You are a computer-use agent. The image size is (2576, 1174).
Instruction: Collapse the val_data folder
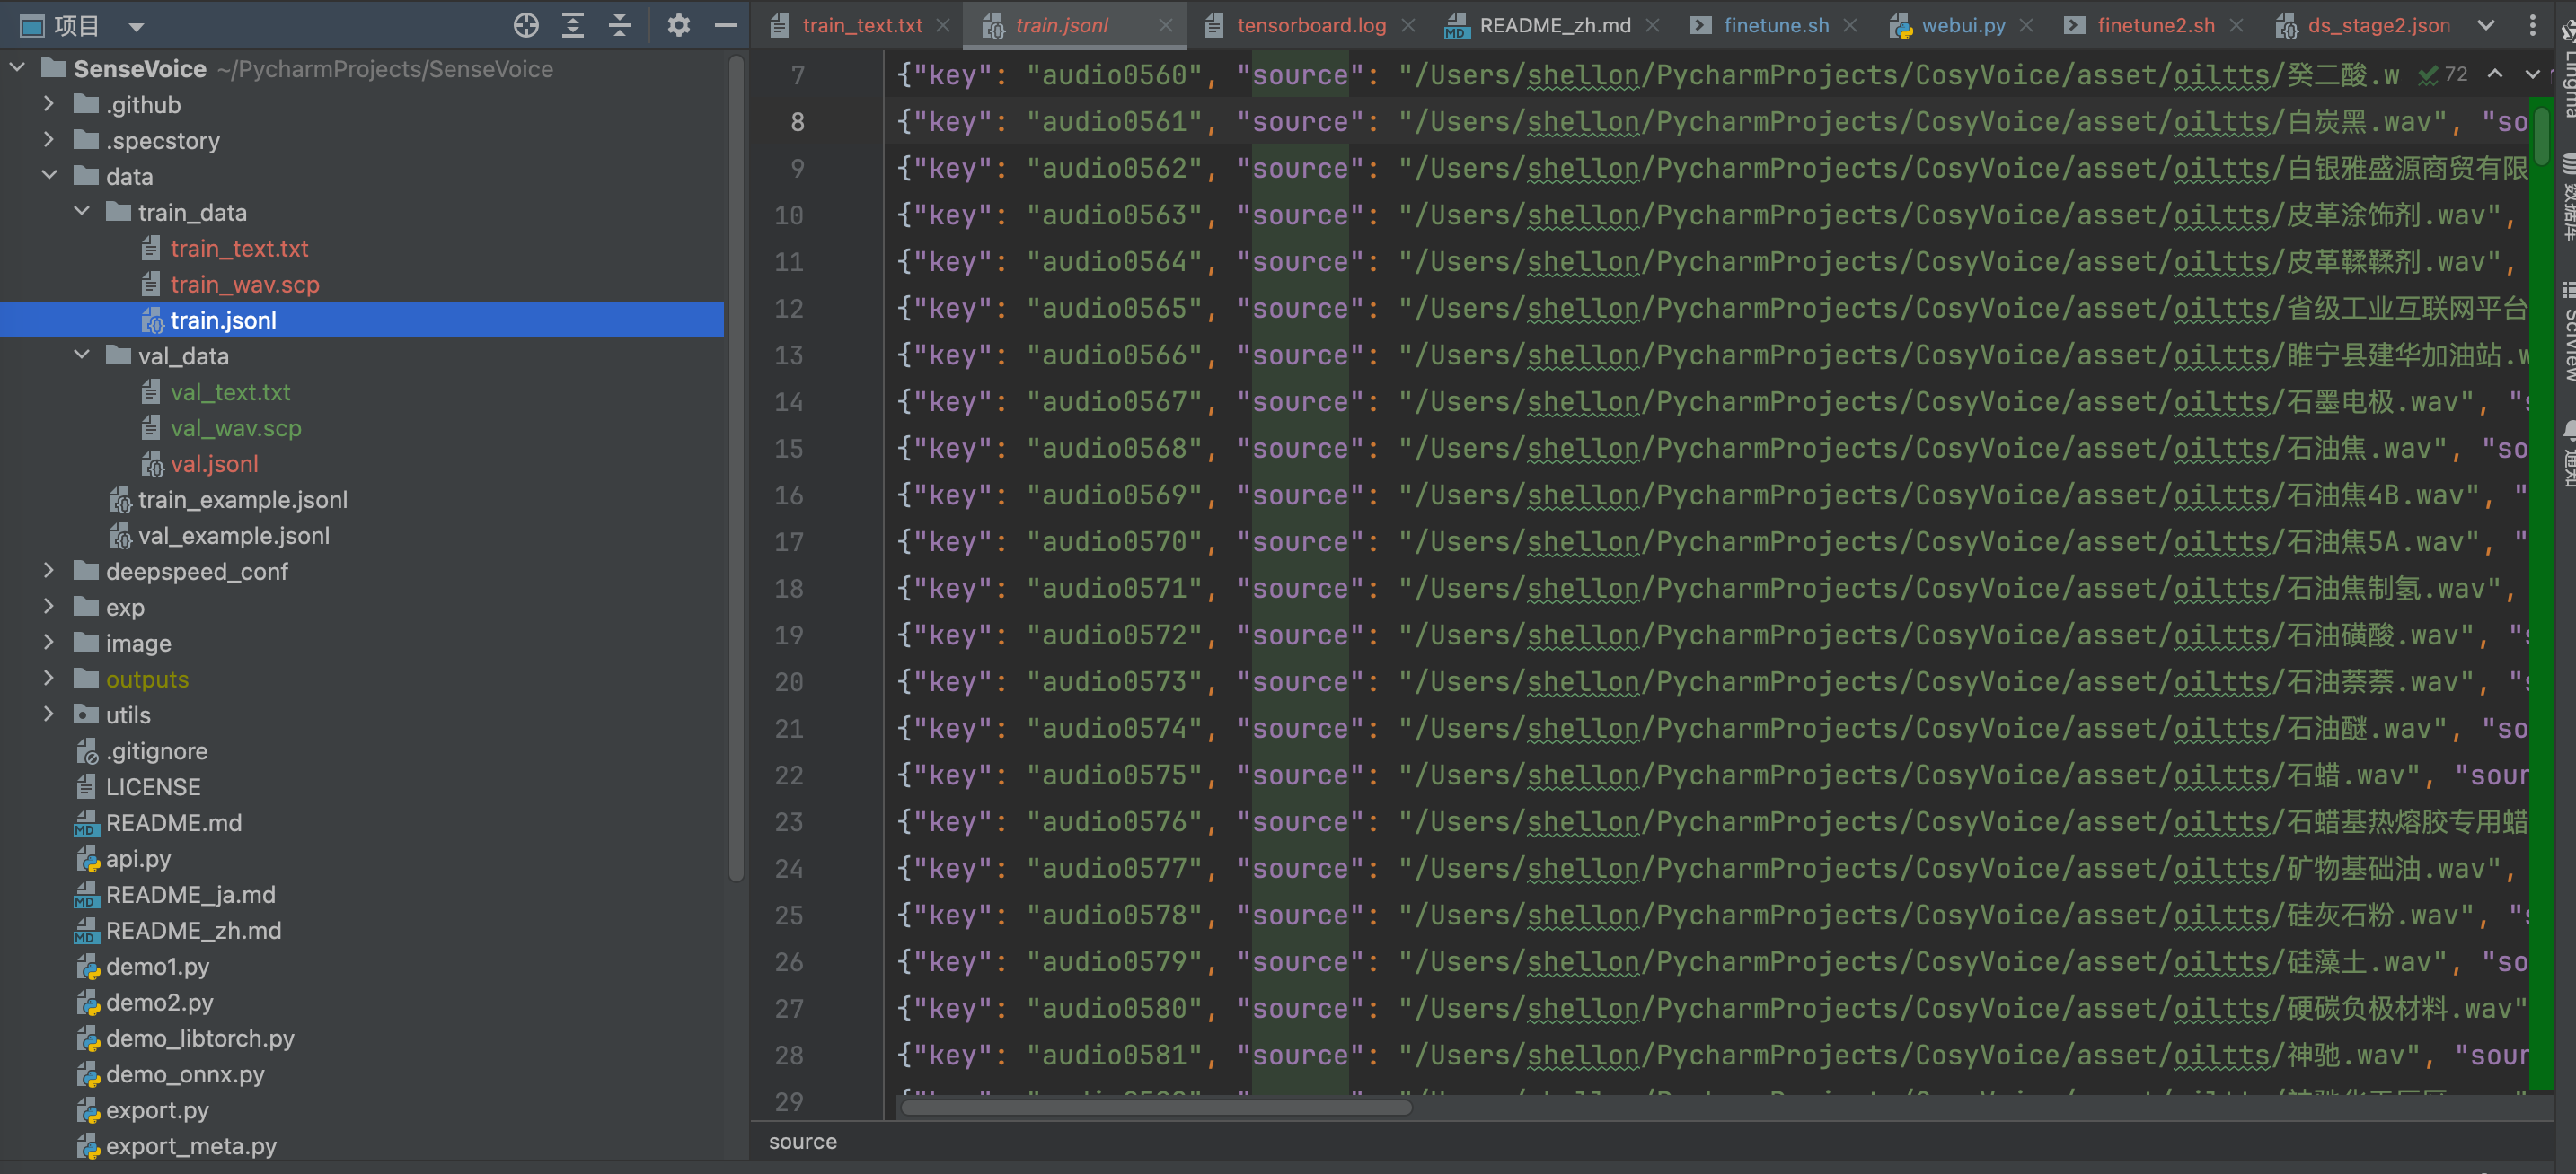(83, 355)
